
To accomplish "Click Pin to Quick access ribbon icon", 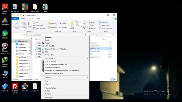I will 17,25.
